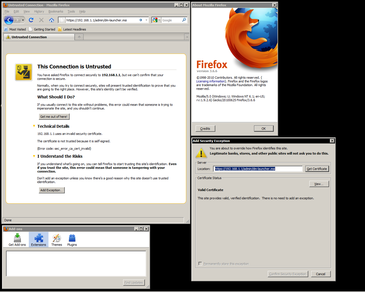Switch to Extensions pane in Add-ons
Screen dimensions: 365x292
tap(38, 240)
